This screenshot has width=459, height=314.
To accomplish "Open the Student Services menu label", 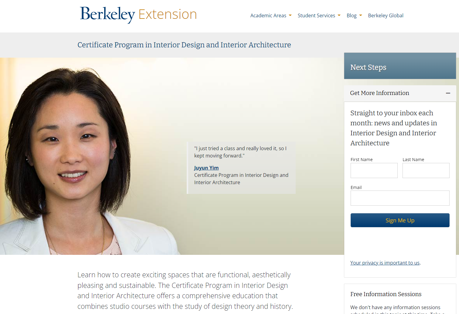I will [x=316, y=15].
